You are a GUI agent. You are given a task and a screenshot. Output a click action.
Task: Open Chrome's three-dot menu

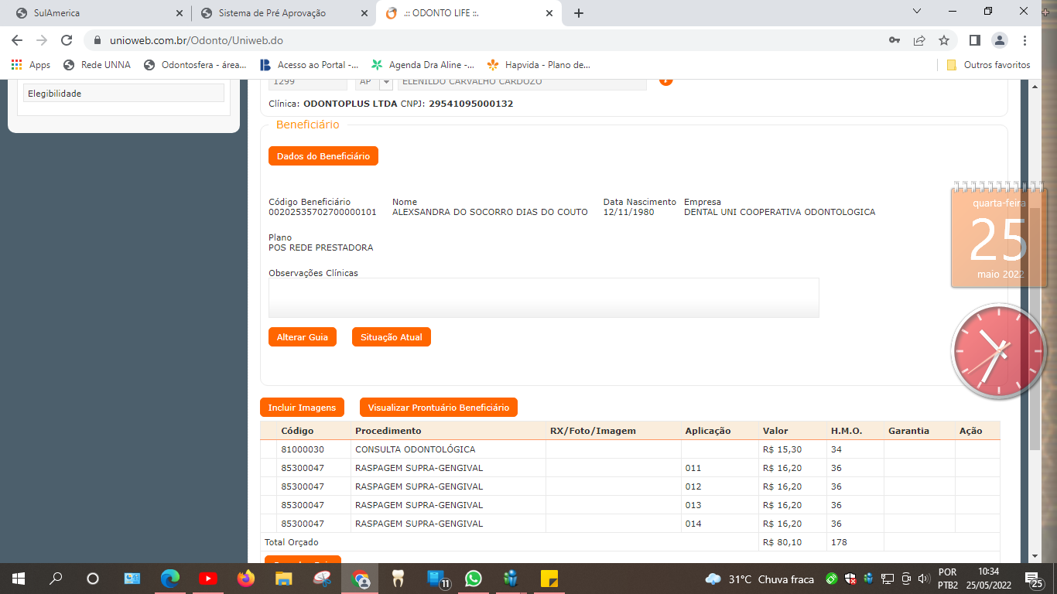click(x=1025, y=40)
